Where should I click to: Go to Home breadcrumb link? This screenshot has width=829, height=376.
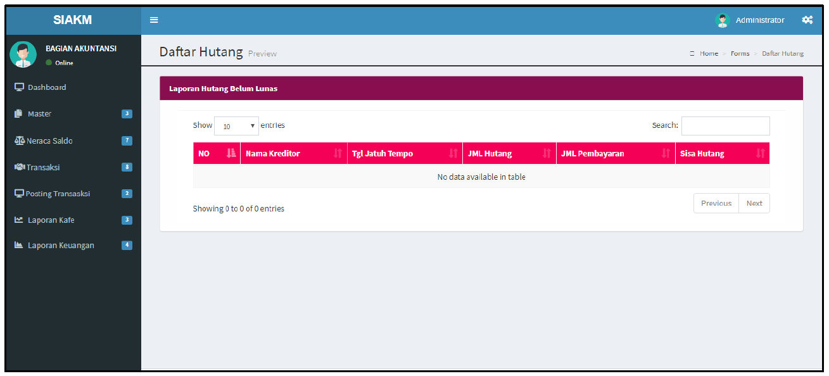[709, 54]
